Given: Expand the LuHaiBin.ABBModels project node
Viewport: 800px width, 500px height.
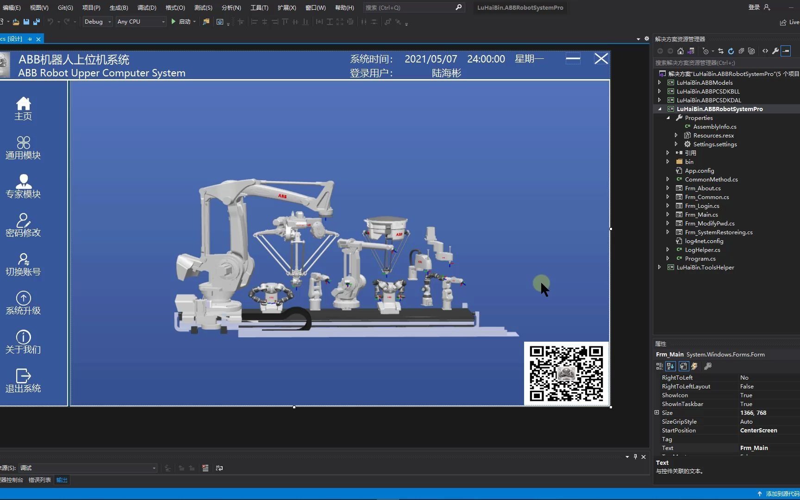Looking at the screenshot, I should 660,82.
